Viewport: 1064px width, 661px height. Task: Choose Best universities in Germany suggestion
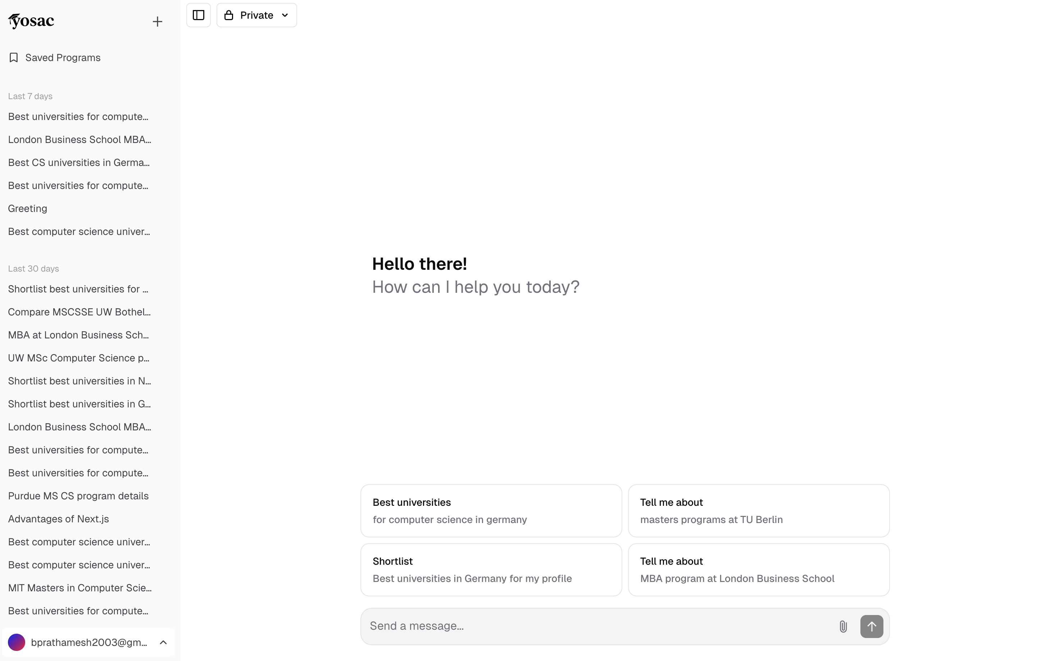tap(491, 510)
